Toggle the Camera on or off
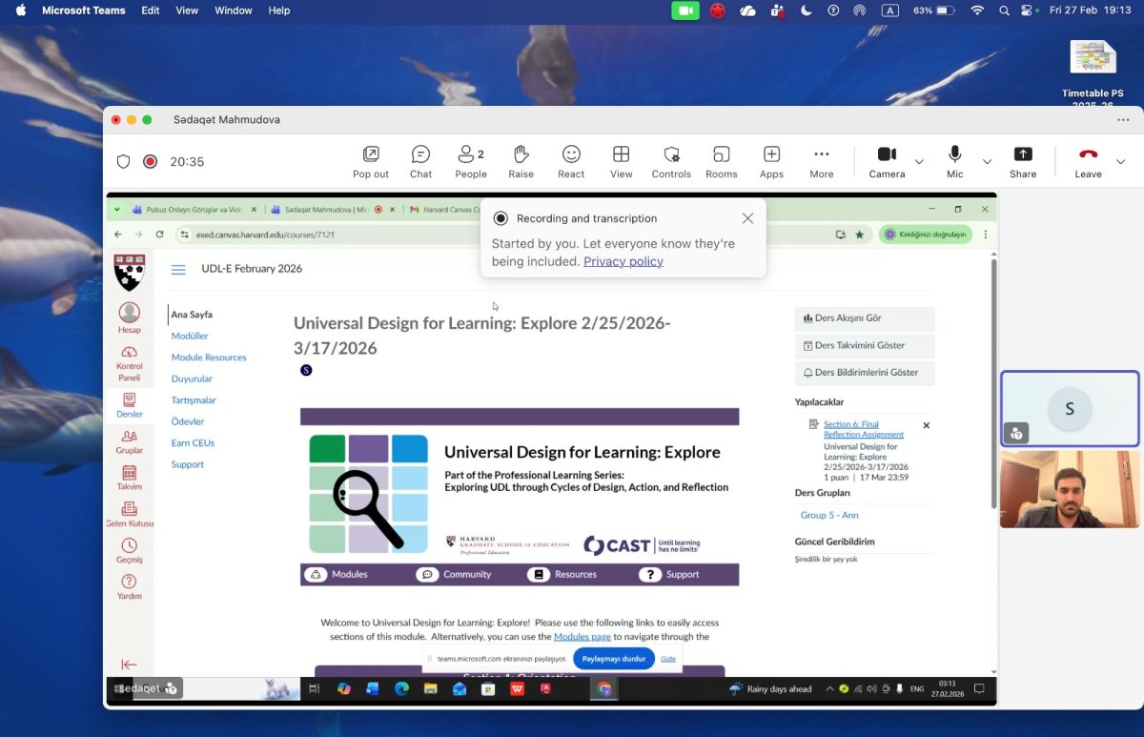Screen dimensions: 1144x737 pyautogui.click(x=887, y=161)
